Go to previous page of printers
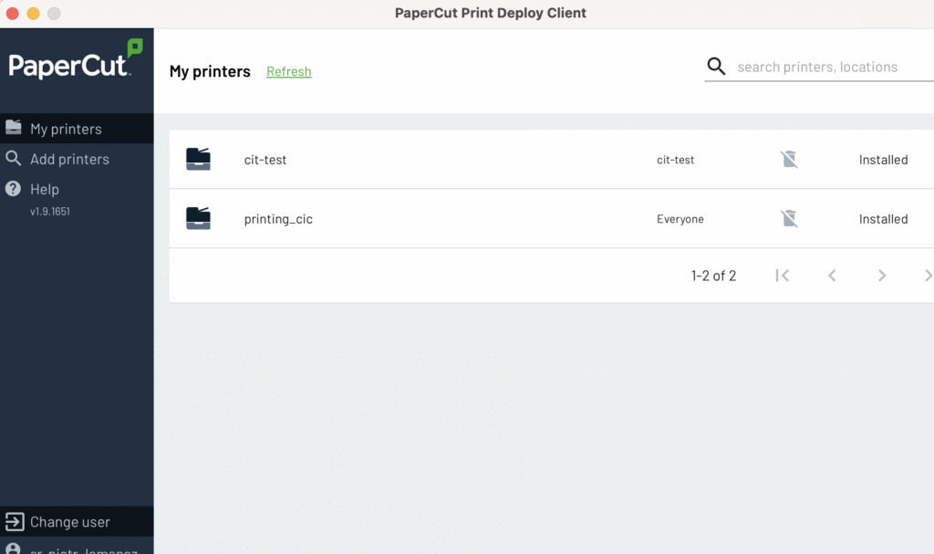The width and height of the screenshot is (934, 554). click(832, 276)
